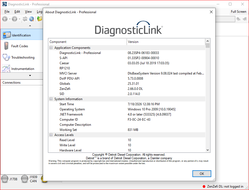
Task: Click the Connections panel header
Action: coord(22,83)
